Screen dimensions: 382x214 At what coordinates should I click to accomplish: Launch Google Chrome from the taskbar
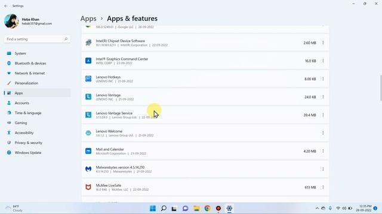207,209
